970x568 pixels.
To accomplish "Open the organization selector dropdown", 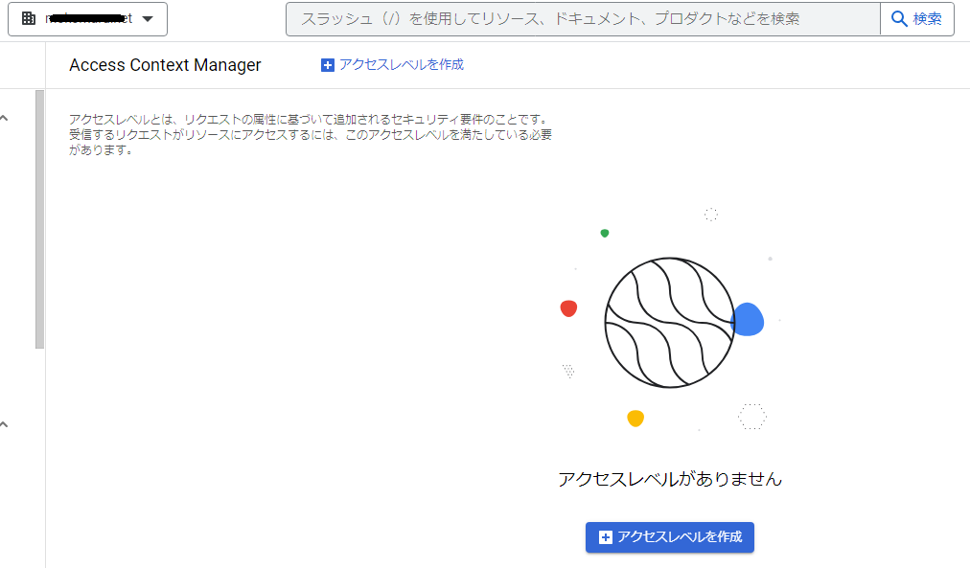I will point(87,19).
